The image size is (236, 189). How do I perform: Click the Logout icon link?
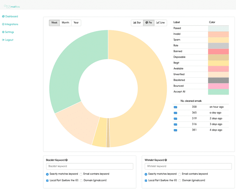8,40
